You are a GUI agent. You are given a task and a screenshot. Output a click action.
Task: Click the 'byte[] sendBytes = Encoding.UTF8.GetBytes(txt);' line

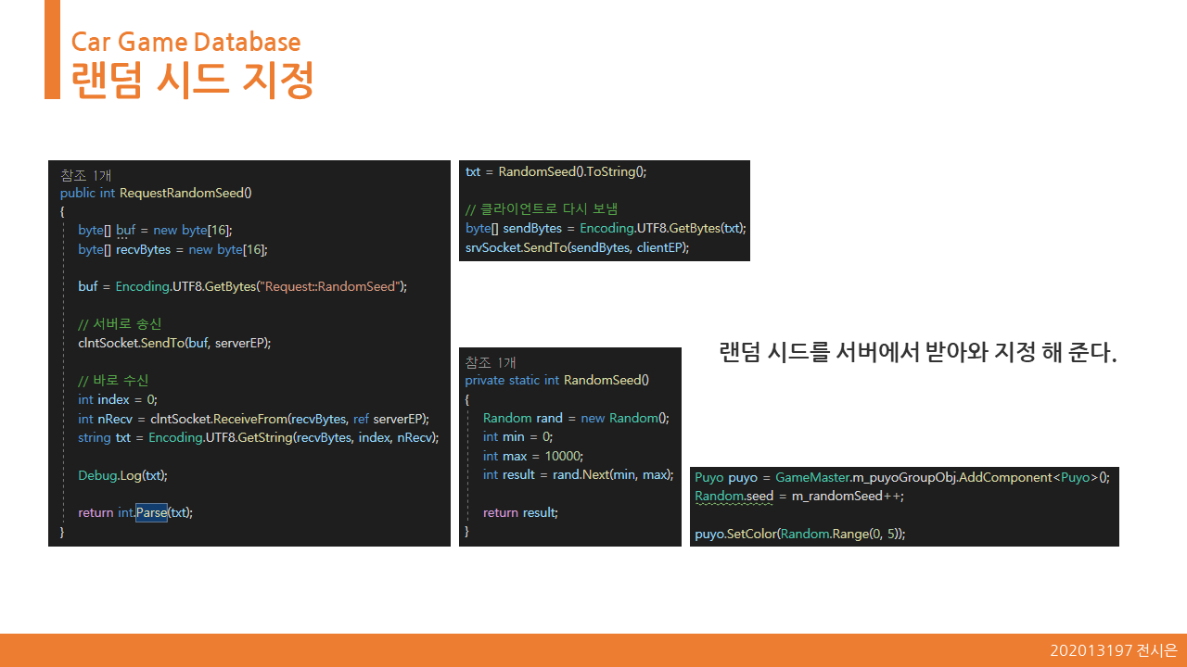tap(606, 228)
